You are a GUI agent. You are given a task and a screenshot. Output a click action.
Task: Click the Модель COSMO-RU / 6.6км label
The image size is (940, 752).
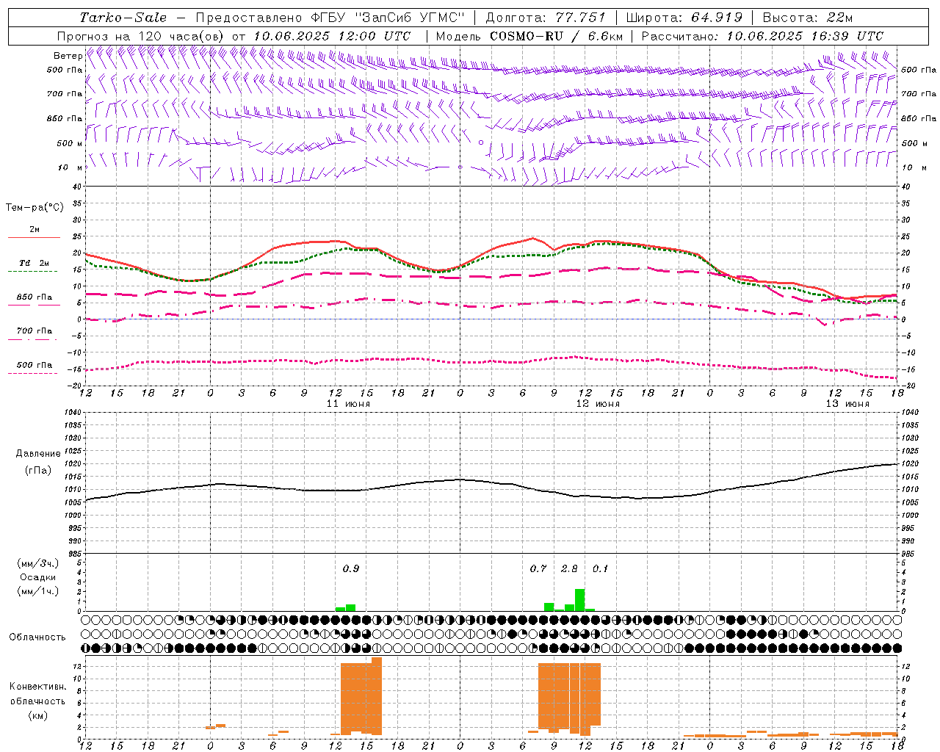click(529, 36)
